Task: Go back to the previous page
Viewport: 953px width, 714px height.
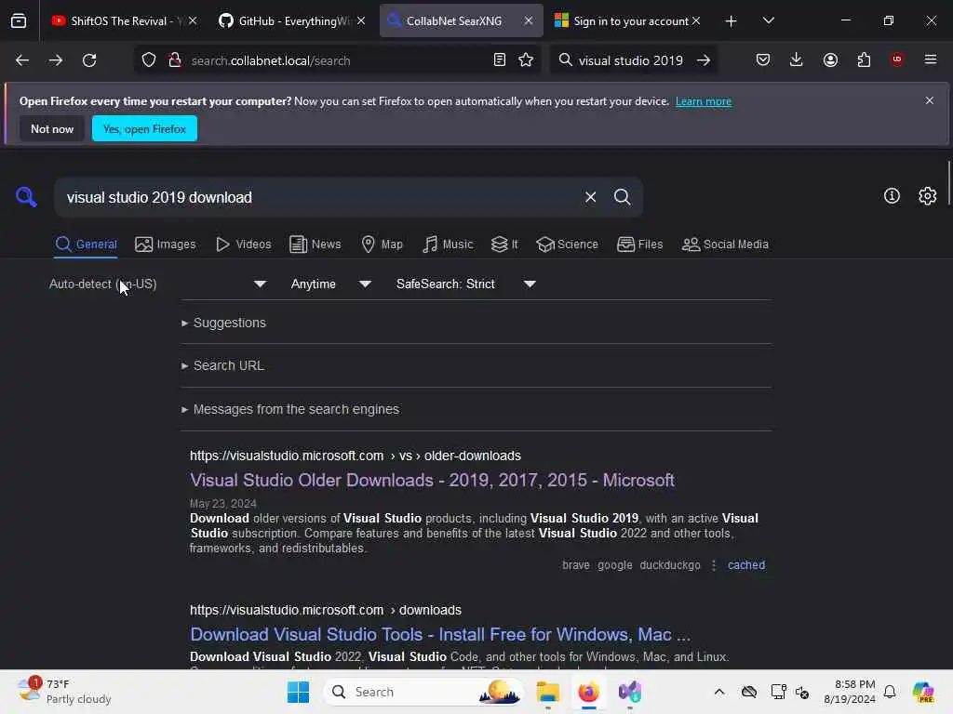Action: [22, 60]
